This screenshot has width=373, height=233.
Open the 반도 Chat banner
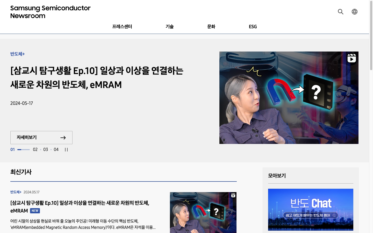[311, 210]
